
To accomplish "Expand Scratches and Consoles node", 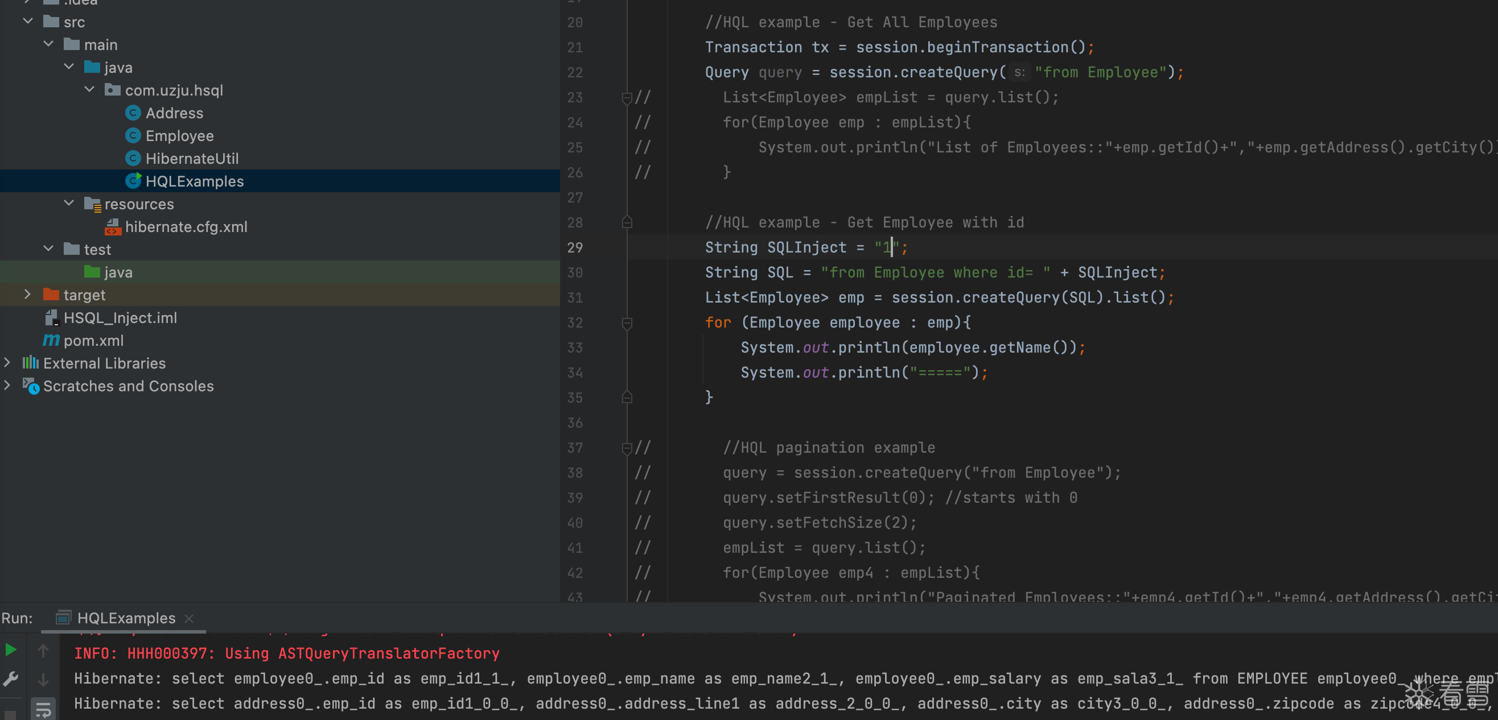I will 7,386.
